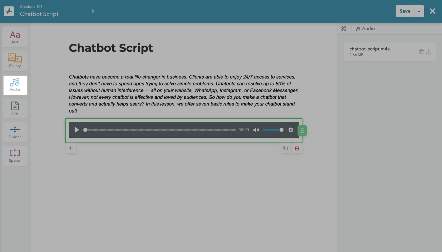Upload a replacement audio file

(x=429, y=52)
